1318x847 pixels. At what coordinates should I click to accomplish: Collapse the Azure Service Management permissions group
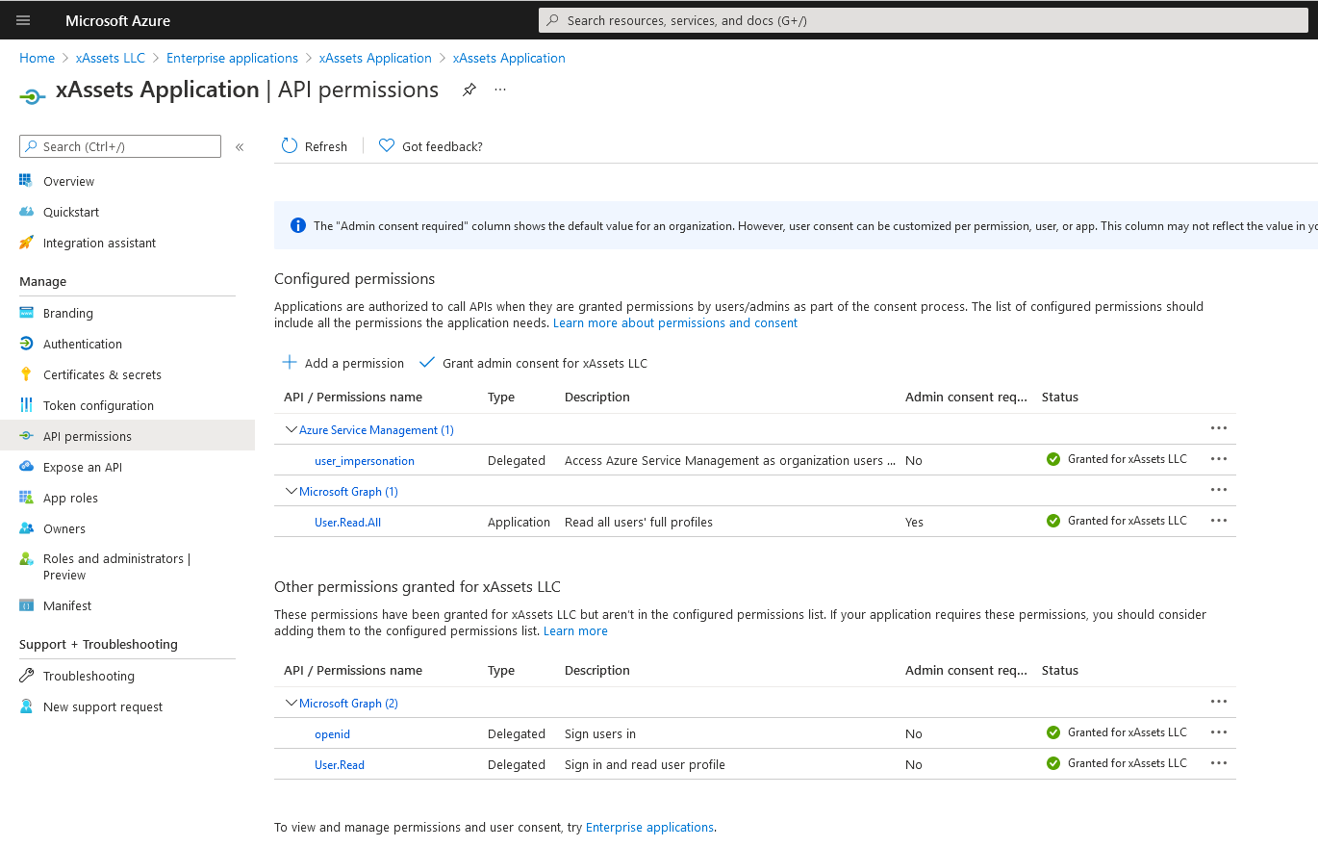click(x=291, y=429)
